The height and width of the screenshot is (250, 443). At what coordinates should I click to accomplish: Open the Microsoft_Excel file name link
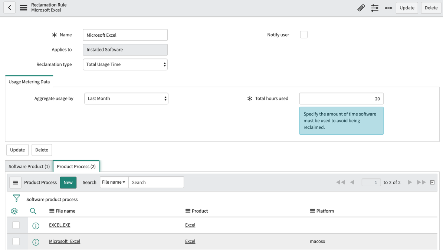tap(65, 241)
